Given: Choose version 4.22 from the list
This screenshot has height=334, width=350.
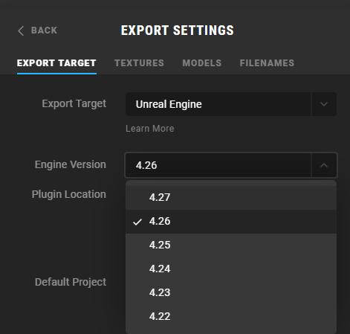Looking at the screenshot, I should pos(231,316).
